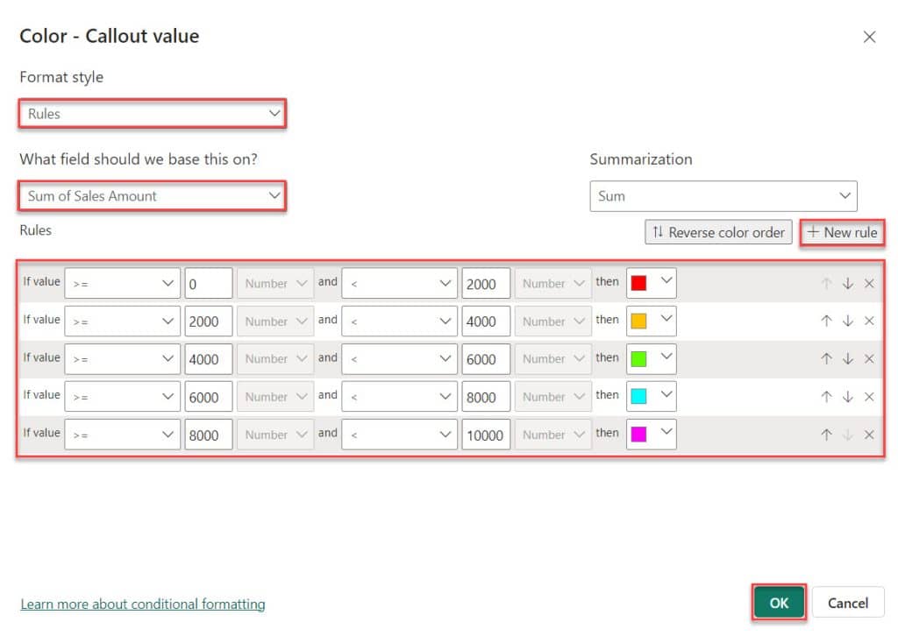The height and width of the screenshot is (636, 898).
Task: Open the < operator dropdown in the 2000 upper-bound row
Action: (399, 283)
